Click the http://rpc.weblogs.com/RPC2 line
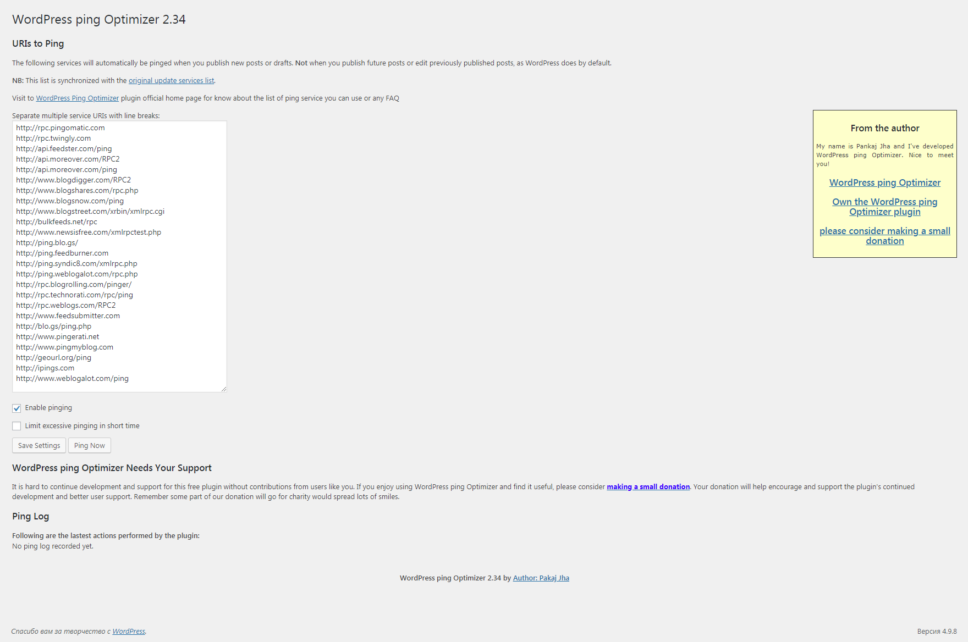The image size is (968, 642). (66, 305)
